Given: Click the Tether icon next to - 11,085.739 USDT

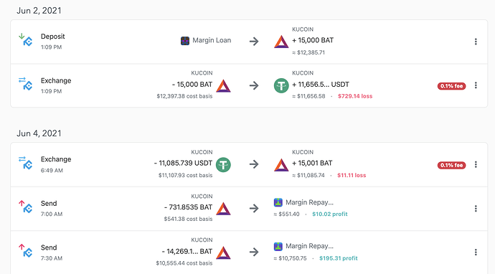Looking at the screenshot, I should [x=223, y=164].
